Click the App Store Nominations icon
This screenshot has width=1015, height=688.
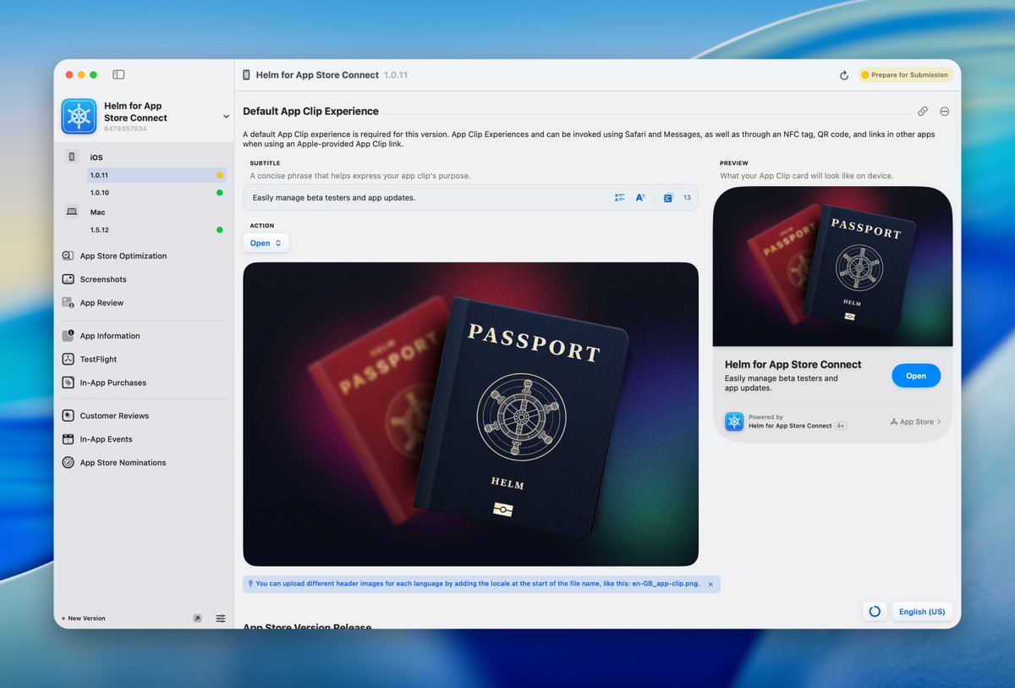click(69, 463)
